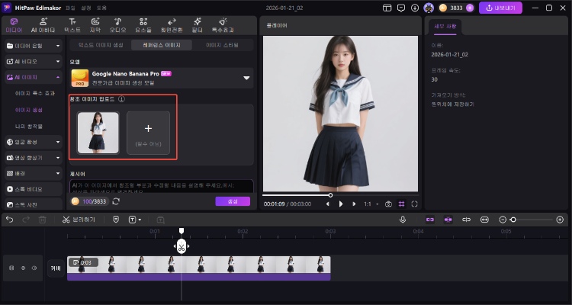
Task: Switch to the 이미지 스타일 tab
Action: coord(223,45)
